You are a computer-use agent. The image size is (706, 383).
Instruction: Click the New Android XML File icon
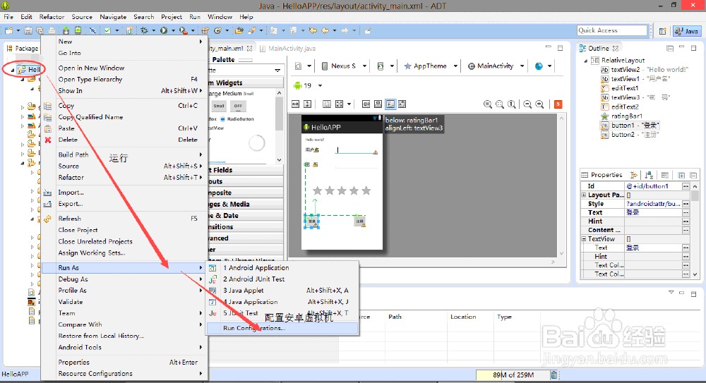129,30
